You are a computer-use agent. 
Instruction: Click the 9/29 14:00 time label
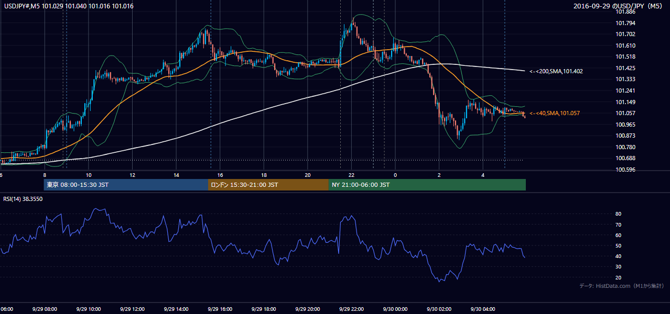(176, 309)
